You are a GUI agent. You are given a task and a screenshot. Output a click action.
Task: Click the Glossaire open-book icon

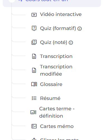34,84
